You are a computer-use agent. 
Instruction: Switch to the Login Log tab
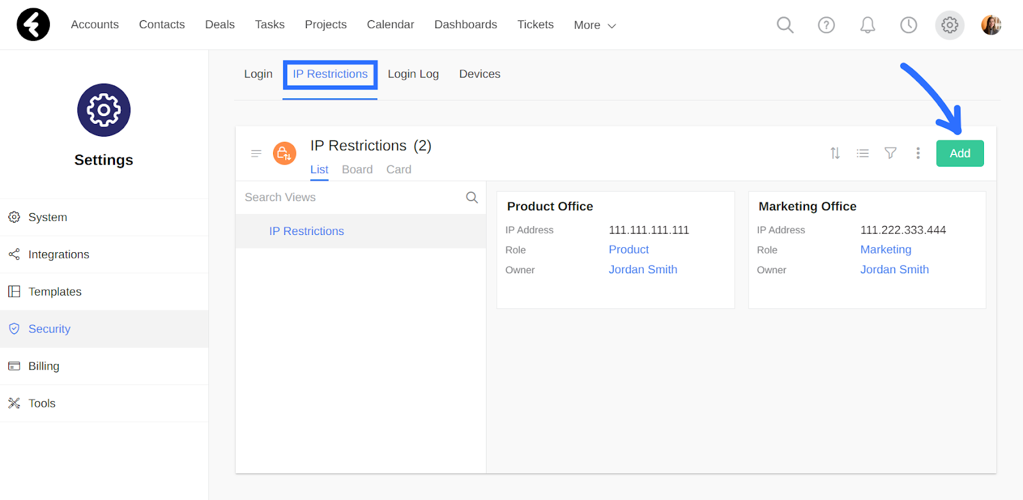coord(413,74)
